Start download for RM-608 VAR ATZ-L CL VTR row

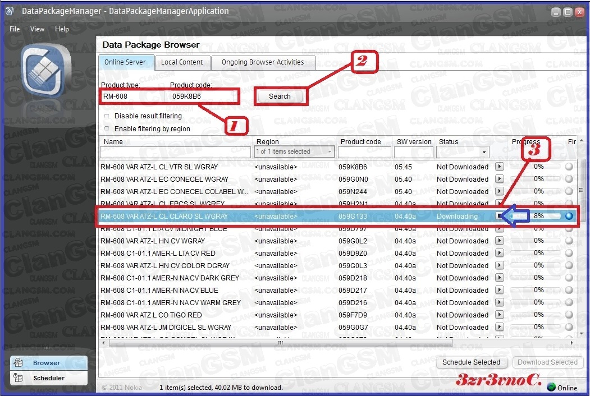pos(500,167)
